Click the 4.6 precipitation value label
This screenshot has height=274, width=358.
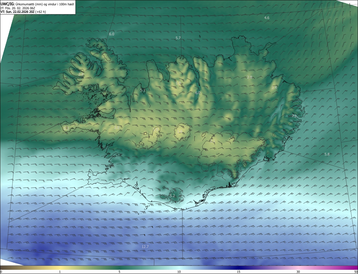click(x=267, y=18)
